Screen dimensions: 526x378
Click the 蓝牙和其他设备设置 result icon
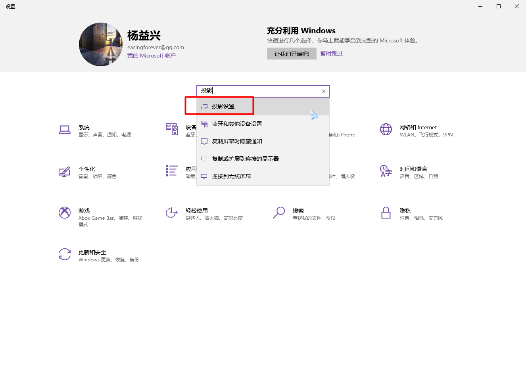pyautogui.click(x=204, y=124)
